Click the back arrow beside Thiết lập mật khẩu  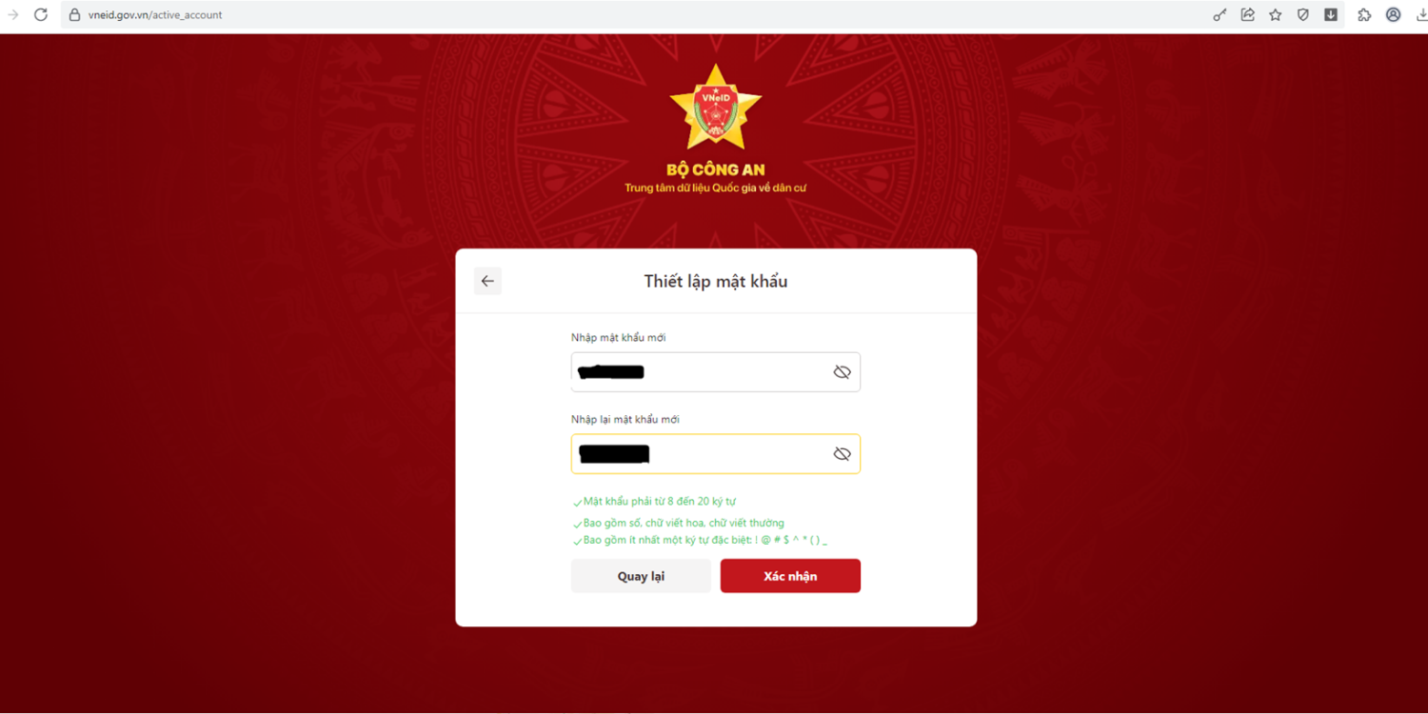[487, 281]
